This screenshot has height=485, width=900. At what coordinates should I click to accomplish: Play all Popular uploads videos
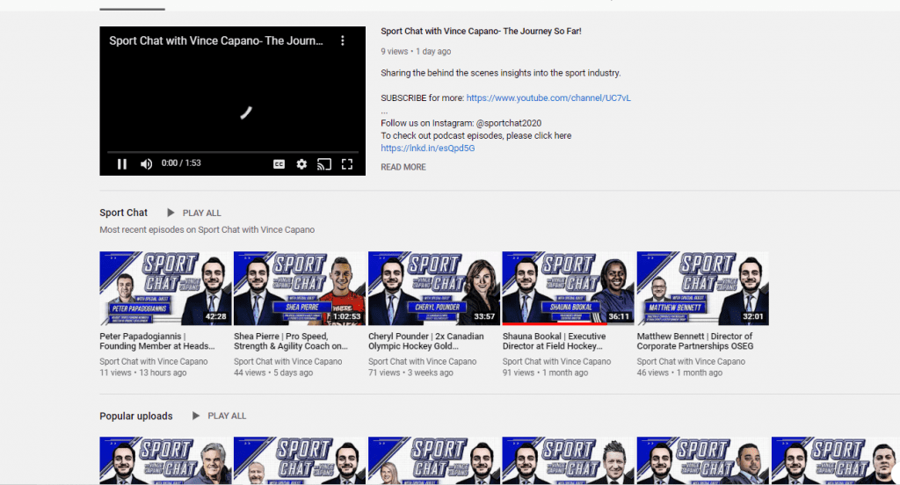pyautogui.click(x=219, y=416)
